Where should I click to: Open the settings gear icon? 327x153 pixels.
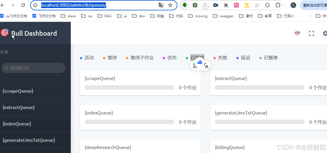[325, 33]
